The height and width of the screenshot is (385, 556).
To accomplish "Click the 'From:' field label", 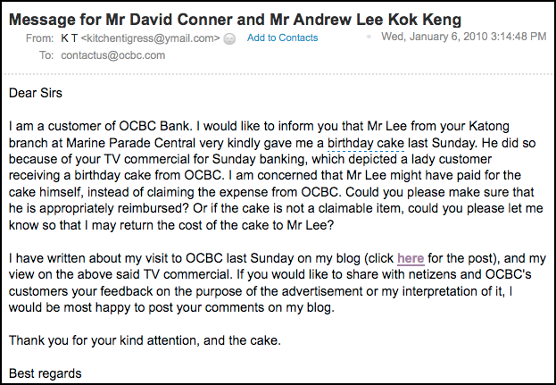I will click(x=39, y=38).
